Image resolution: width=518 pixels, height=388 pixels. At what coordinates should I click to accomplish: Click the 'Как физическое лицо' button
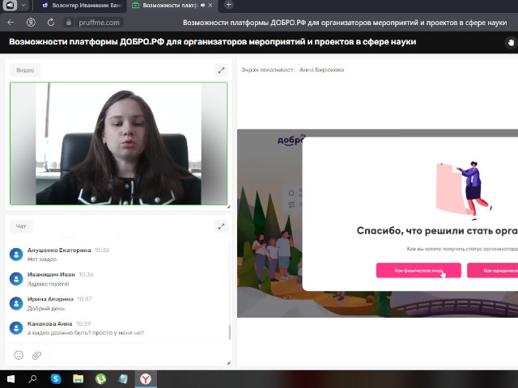(x=418, y=271)
